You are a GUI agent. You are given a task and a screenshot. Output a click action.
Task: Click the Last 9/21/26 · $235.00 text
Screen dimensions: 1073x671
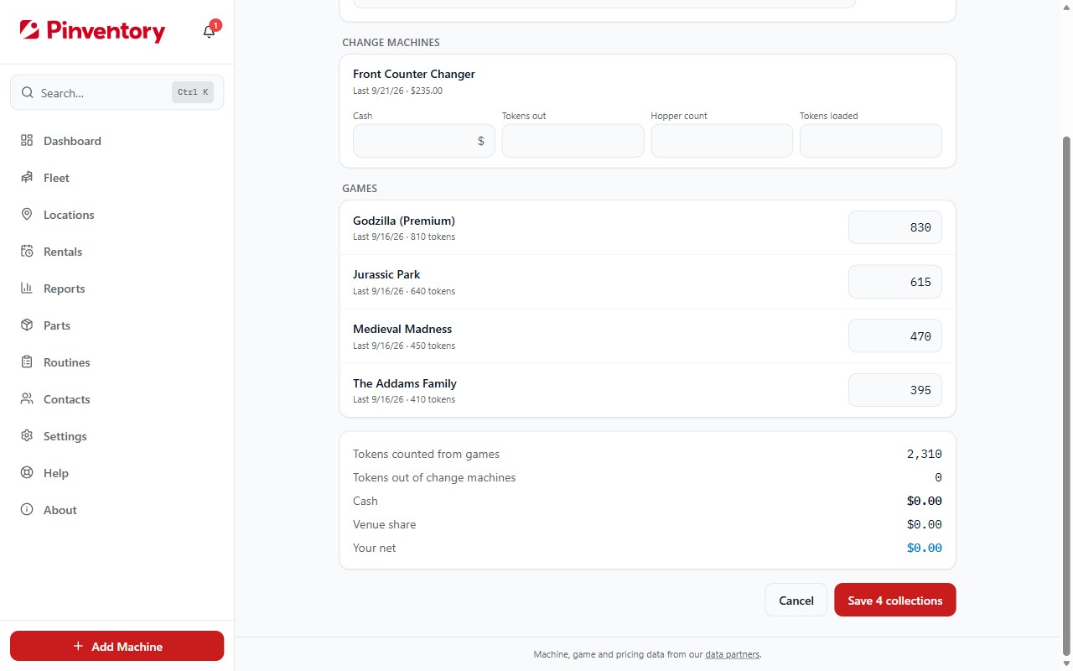397,91
